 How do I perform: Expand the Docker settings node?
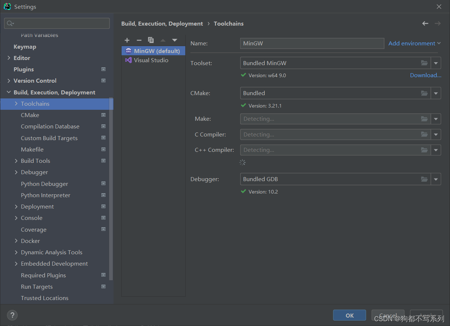[16, 241]
